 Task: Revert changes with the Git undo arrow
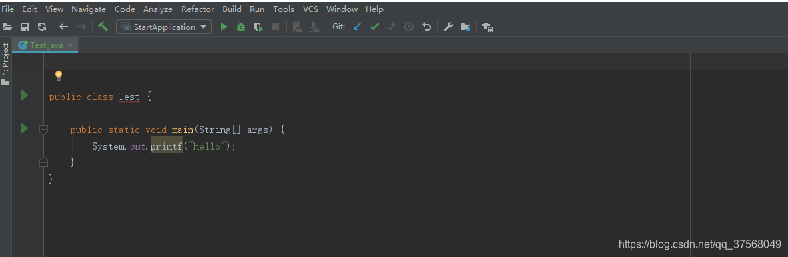[x=426, y=27]
